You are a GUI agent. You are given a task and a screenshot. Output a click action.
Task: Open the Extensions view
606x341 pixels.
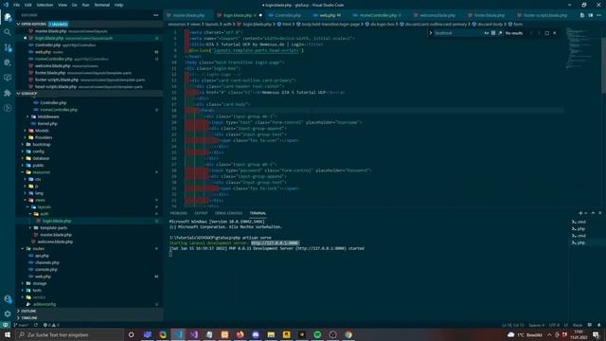pyautogui.click(x=8, y=93)
